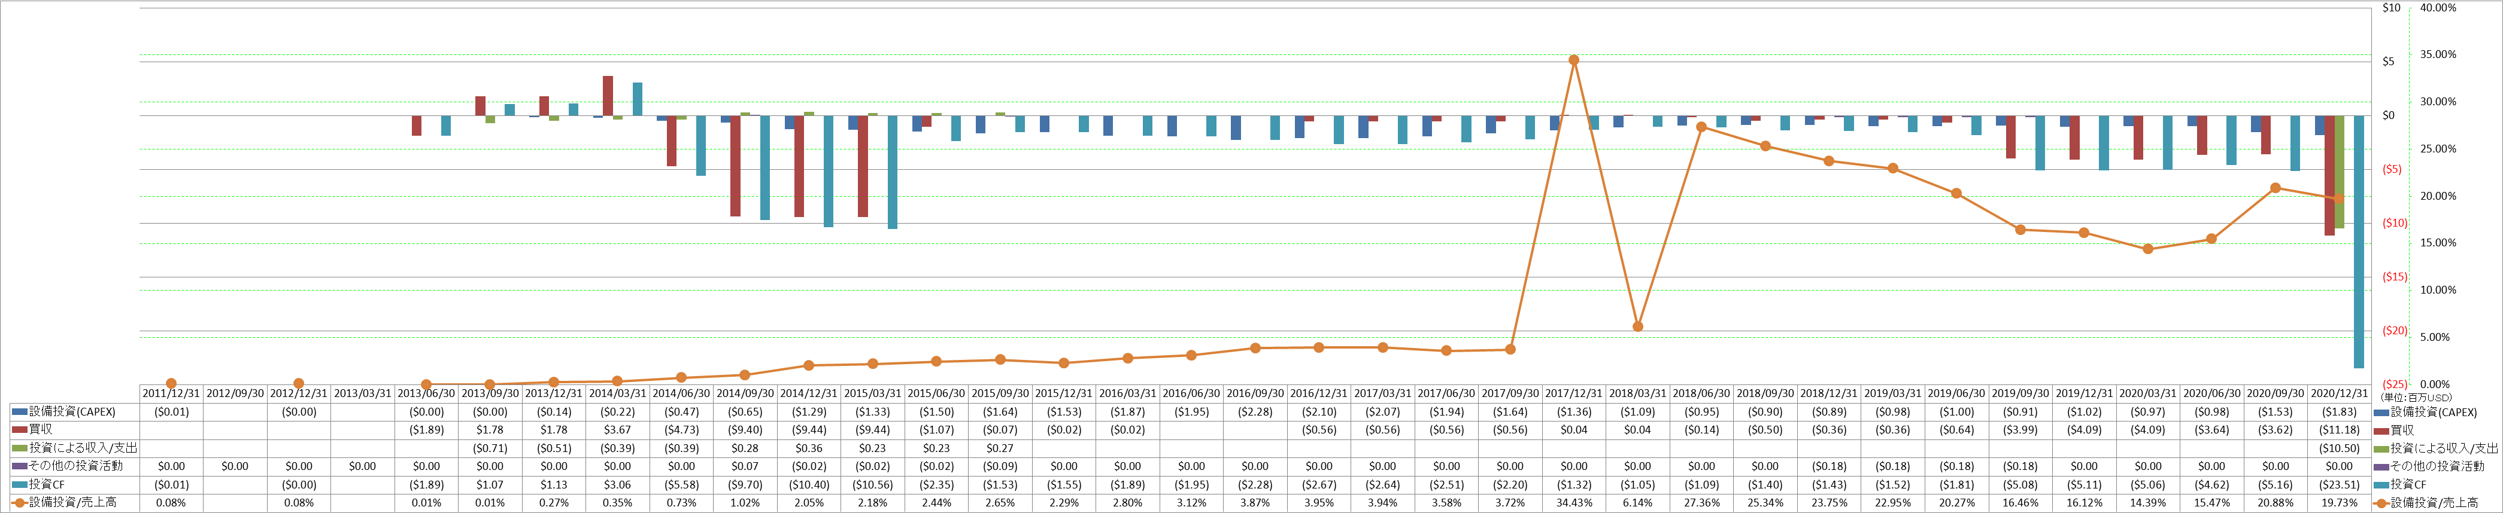2503x513 pixels.
Task: Select the $0.07 other investing activities cell
Action: pos(745,466)
